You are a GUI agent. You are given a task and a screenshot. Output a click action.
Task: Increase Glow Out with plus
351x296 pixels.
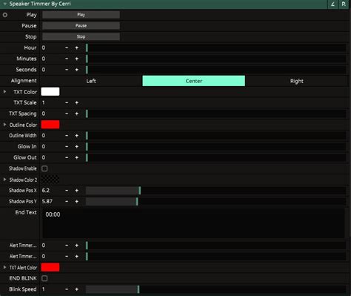[x=77, y=157]
